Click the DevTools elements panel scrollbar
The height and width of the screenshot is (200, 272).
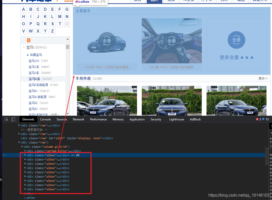pos(267,156)
